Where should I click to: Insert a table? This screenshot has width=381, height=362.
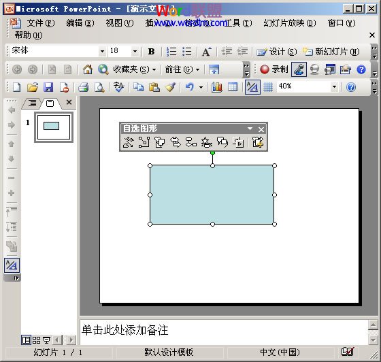(233, 87)
